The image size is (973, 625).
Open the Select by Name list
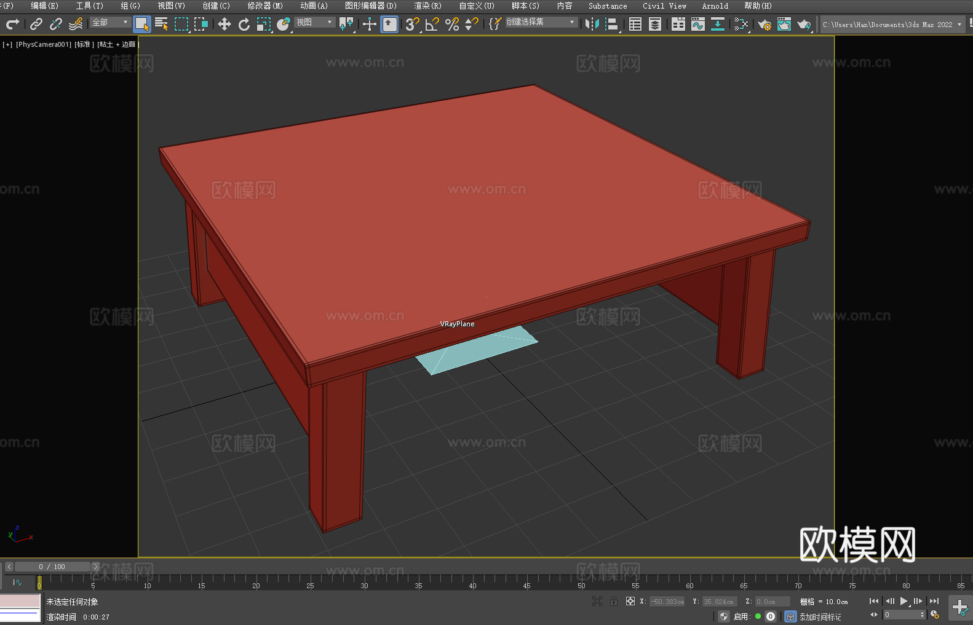[162, 24]
